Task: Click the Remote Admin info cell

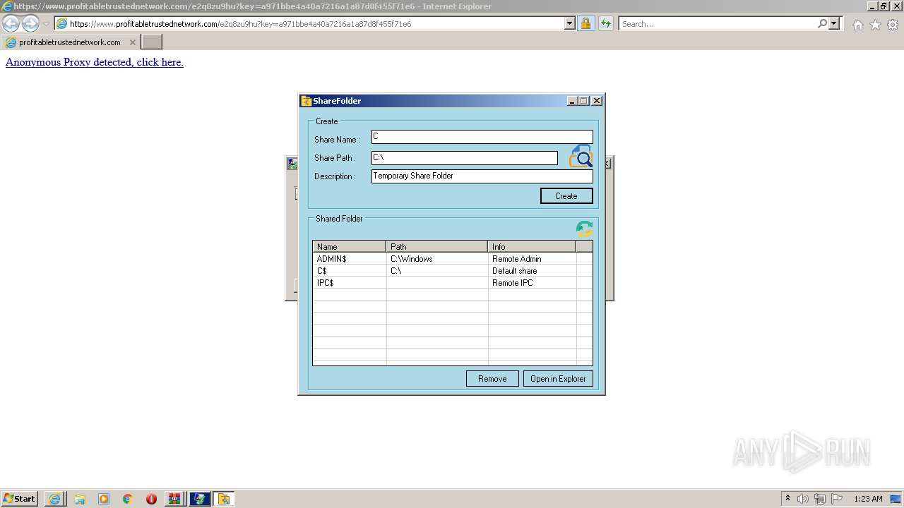Action: [x=517, y=259]
